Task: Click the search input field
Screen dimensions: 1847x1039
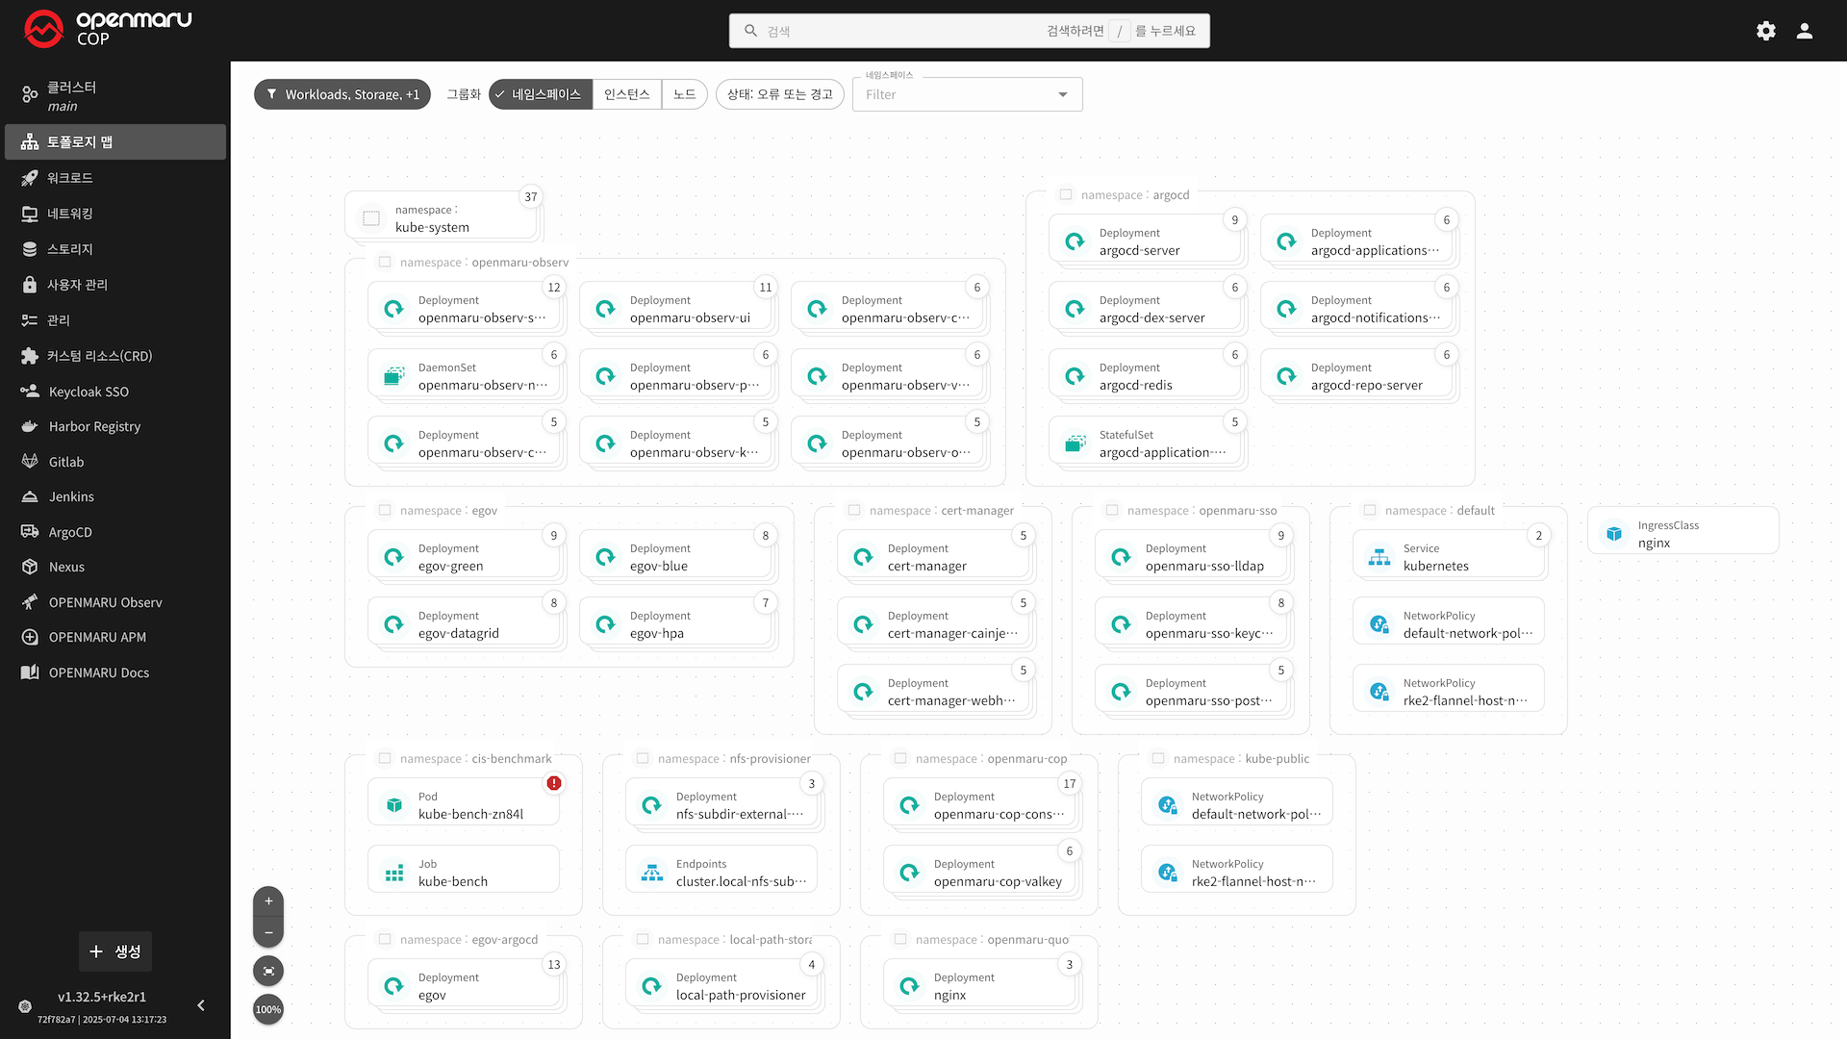Action: tap(895, 31)
